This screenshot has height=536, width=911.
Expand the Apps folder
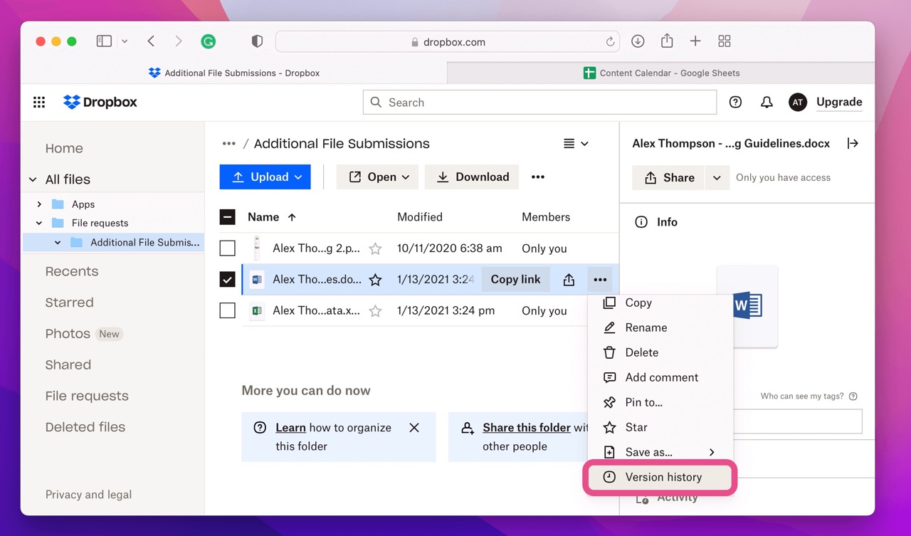click(x=39, y=204)
